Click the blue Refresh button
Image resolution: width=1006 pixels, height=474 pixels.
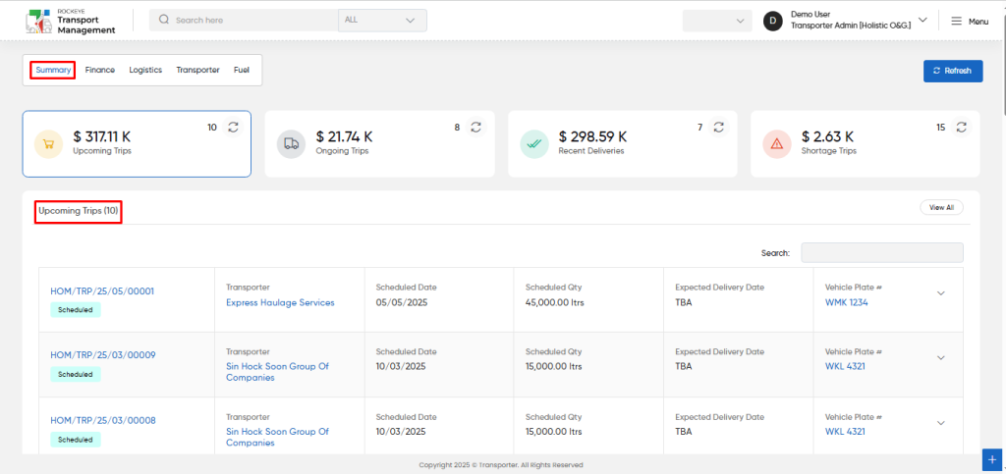pos(953,71)
